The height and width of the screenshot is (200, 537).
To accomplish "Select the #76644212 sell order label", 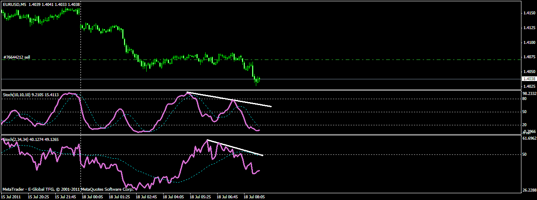I will pyautogui.click(x=16, y=57).
